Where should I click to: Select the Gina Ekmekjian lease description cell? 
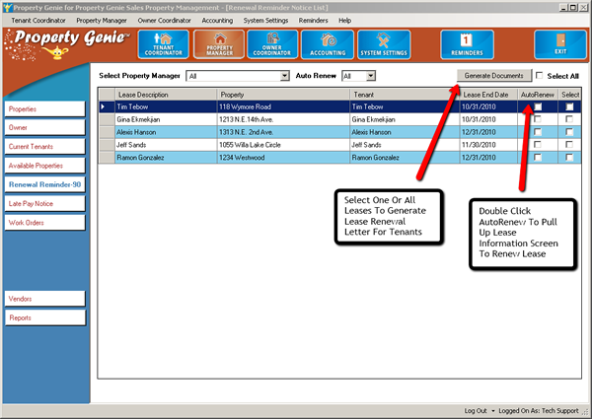[x=166, y=119]
